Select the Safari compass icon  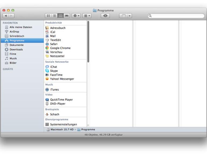pyautogui.click(x=47, y=44)
